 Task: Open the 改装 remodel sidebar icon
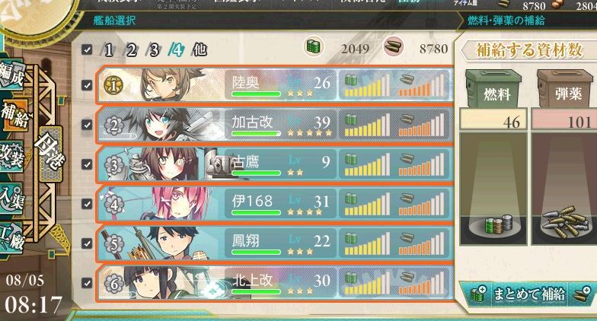(x=11, y=155)
